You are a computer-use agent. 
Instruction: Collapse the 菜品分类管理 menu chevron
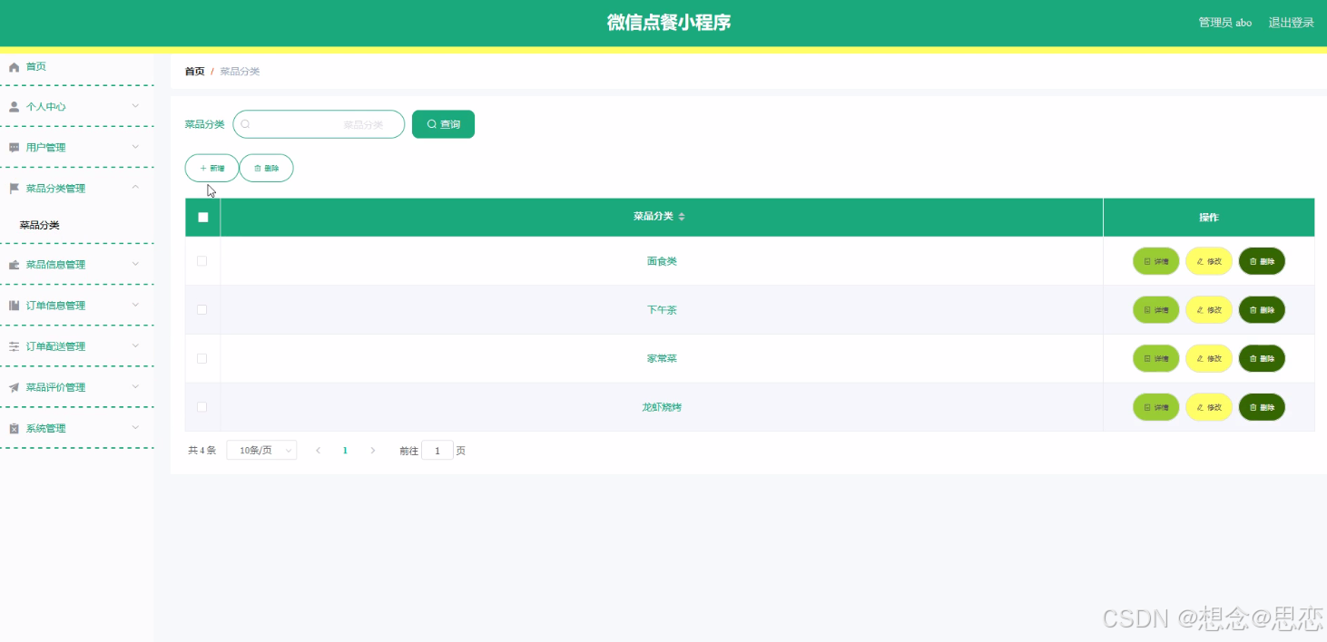tap(135, 188)
